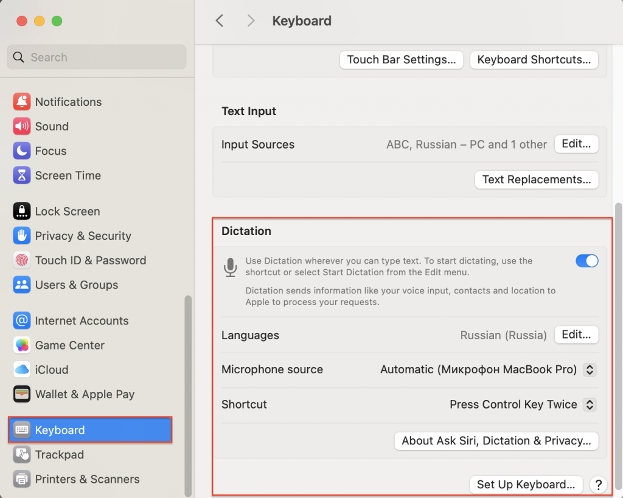Turn off the Dictation toggle switch
Screen dimensions: 623x498
(x=586, y=261)
